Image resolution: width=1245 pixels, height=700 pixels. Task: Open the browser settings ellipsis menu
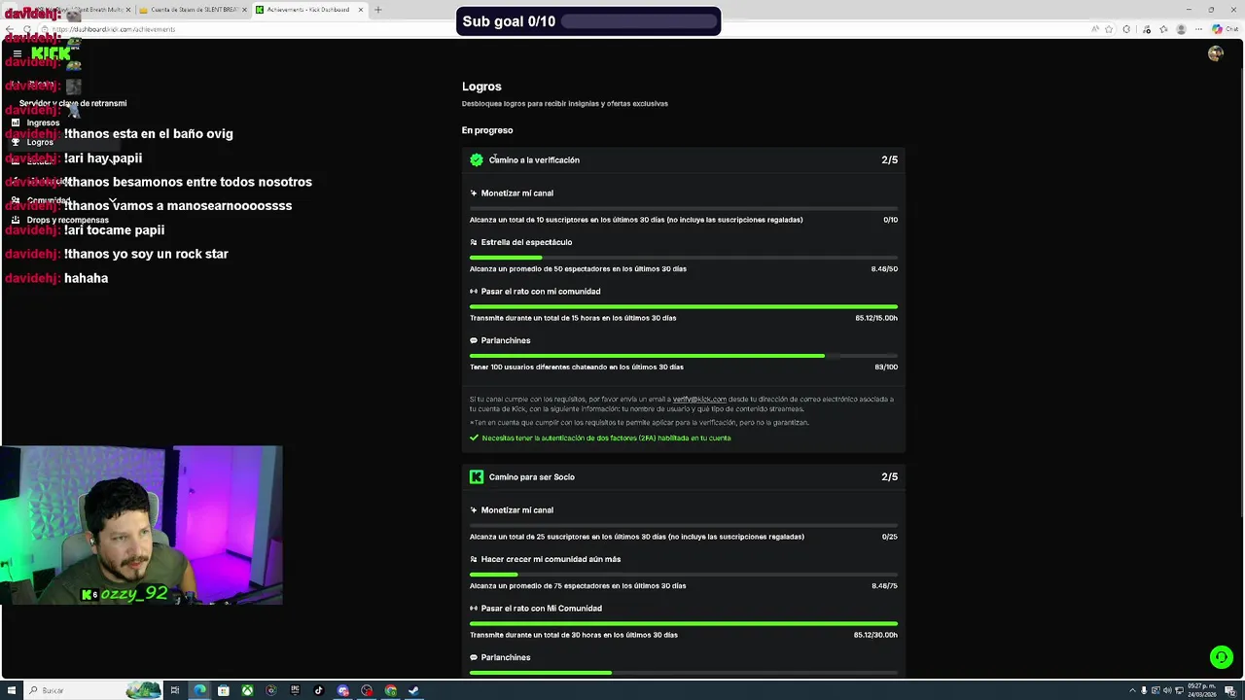coord(1198,29)
